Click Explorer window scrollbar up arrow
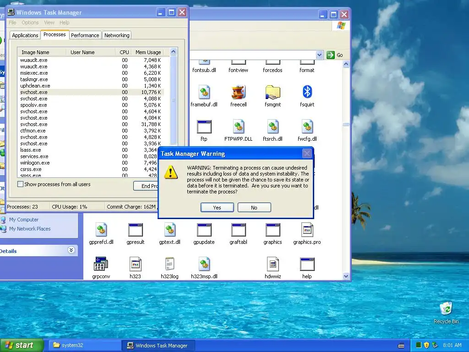The width and height of the screenshot is (469, 352). (x=346, y=64)
